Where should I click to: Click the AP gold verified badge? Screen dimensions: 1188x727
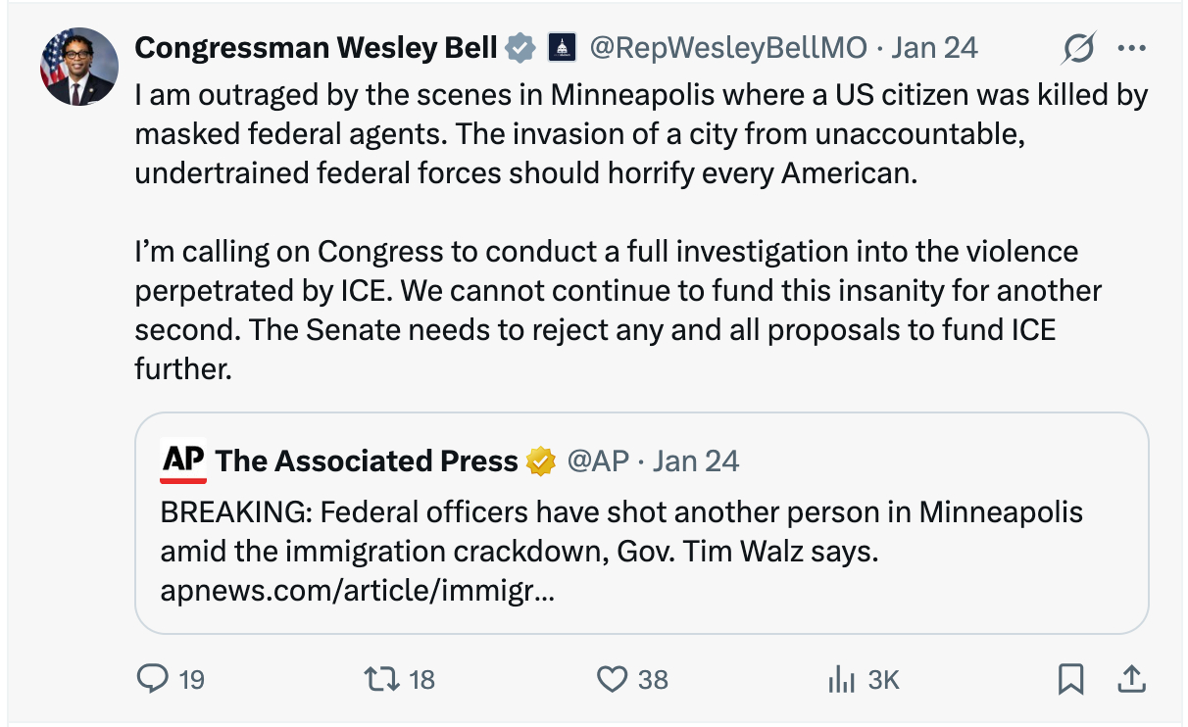[541, 460]
